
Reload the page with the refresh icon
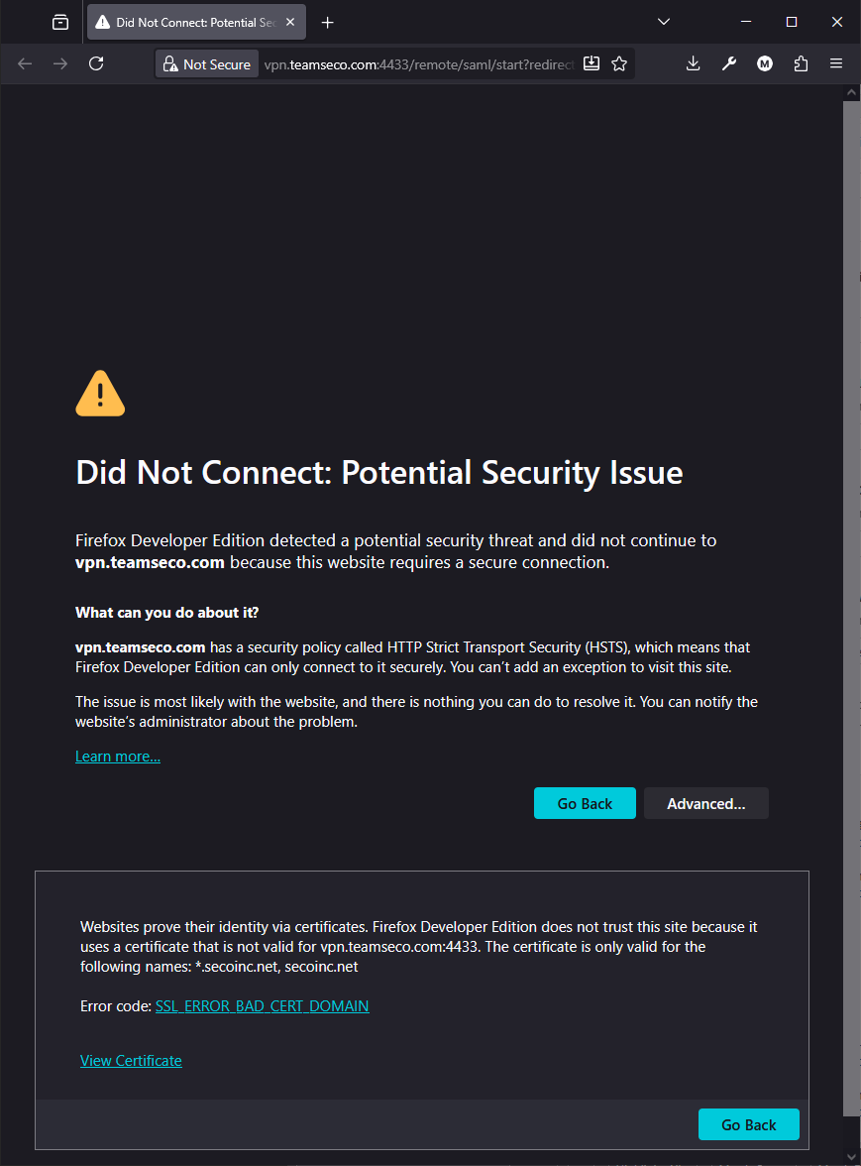96,63
